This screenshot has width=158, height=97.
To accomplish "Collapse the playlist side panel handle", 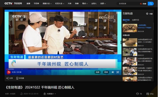I will tap(121, 43).
